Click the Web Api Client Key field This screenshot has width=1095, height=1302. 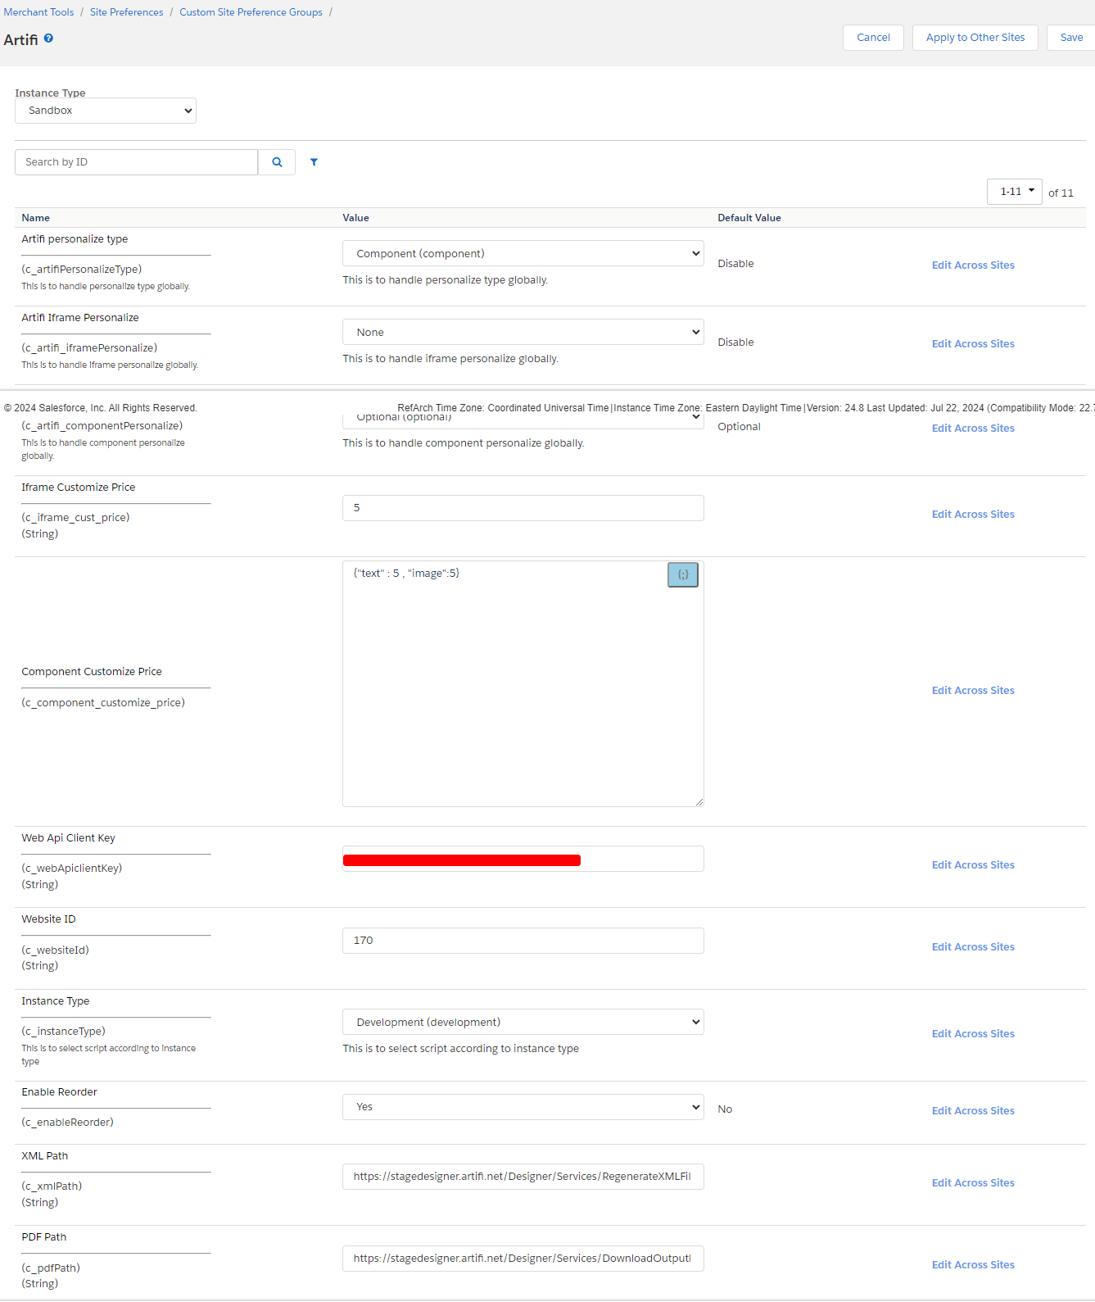point(523,860)
